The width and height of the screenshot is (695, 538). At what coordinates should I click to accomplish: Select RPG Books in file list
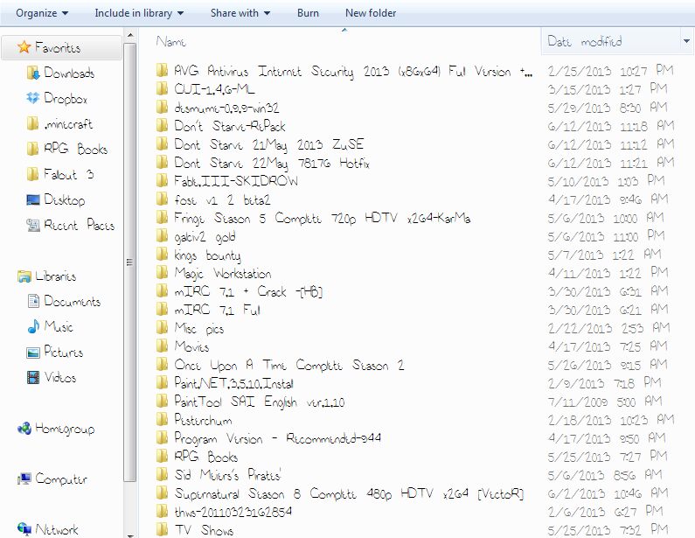(206, 457)
